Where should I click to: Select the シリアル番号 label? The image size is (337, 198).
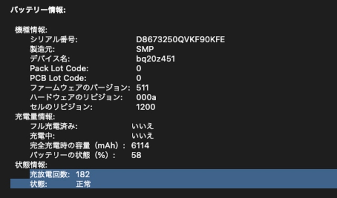point(54,40)
